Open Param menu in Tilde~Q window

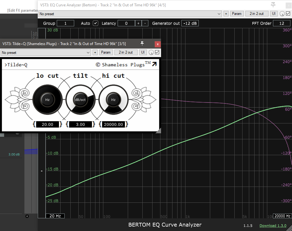coord(106,52)
